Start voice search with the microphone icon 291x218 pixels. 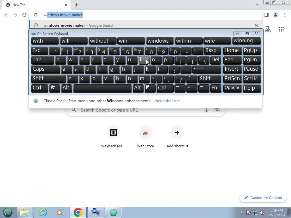(x=206, y=110)
